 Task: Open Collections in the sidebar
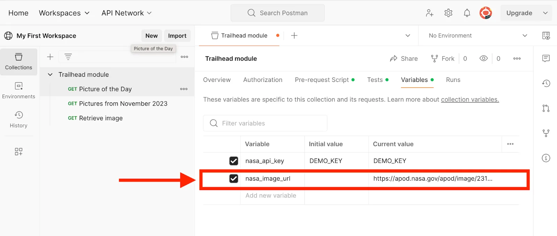coord(19,62)
